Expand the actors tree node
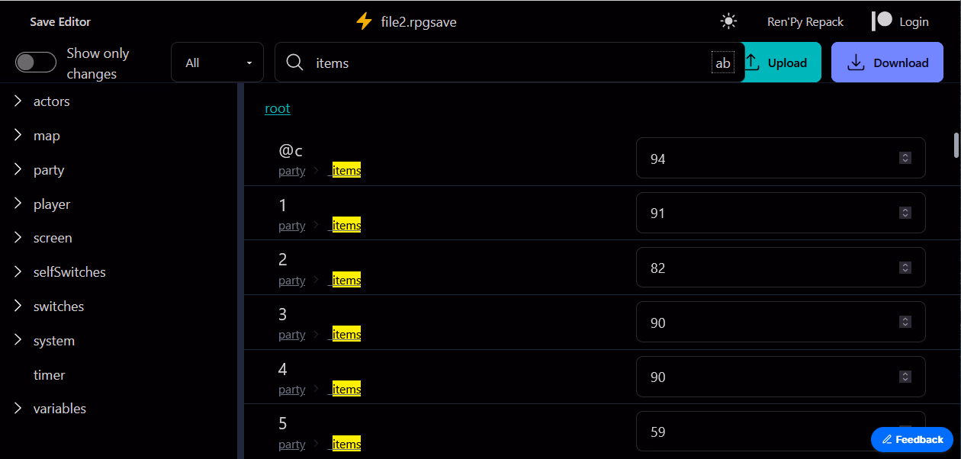The height and width of the screenshot is (459, 961). [x=18, y=101]
